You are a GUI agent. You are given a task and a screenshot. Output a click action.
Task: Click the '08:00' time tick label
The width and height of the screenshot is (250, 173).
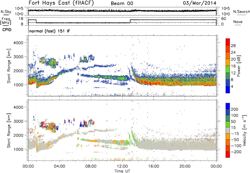tap(91, 166)
